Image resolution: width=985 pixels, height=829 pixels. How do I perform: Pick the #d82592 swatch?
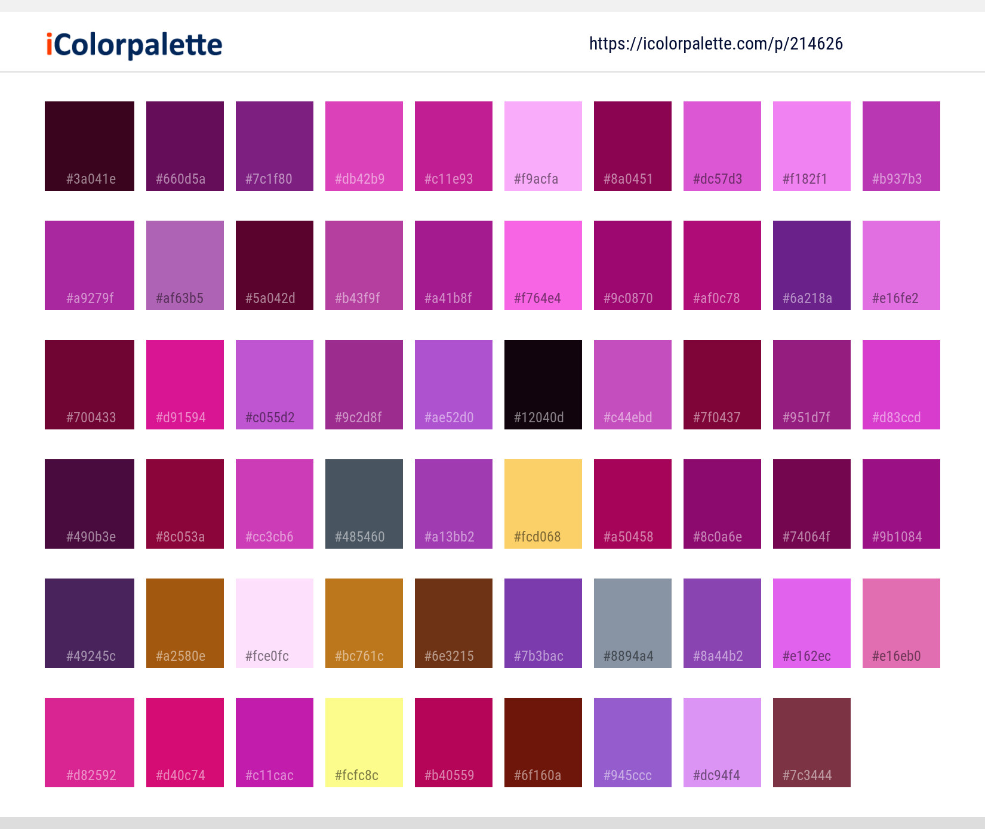(x=90, y=743)
